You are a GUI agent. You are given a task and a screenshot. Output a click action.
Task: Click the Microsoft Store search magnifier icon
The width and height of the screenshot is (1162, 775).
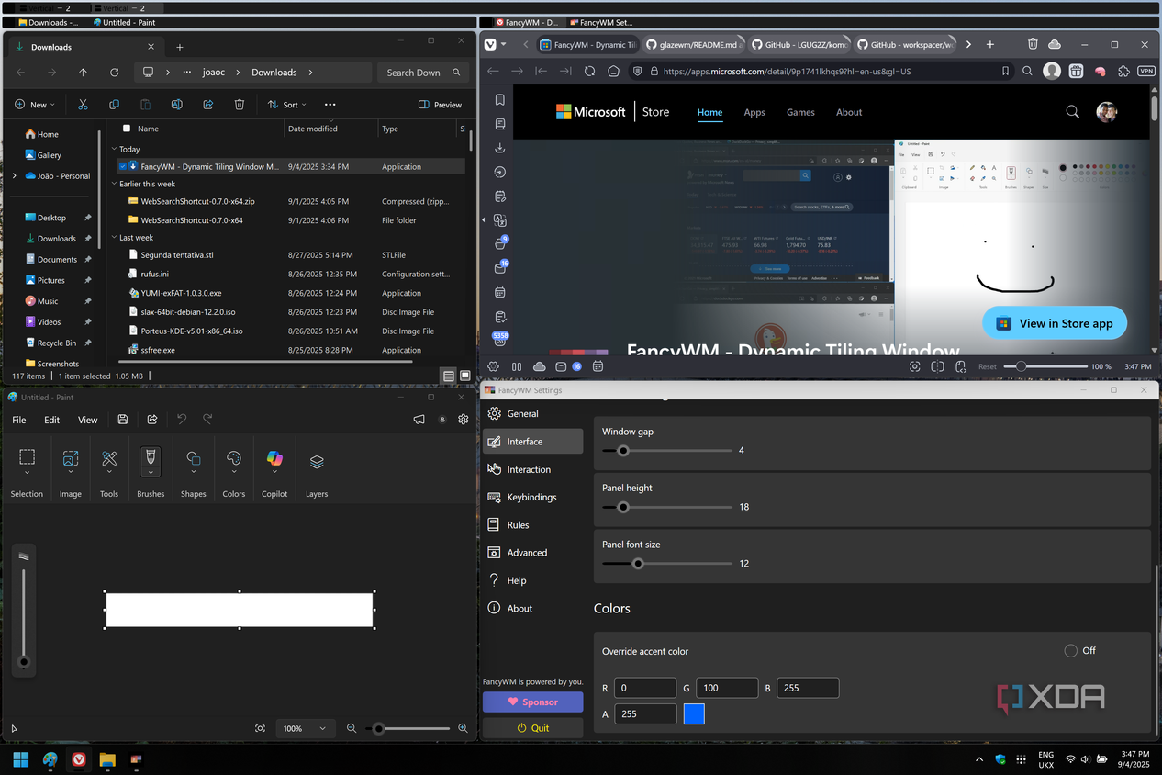coord(1072,112)
